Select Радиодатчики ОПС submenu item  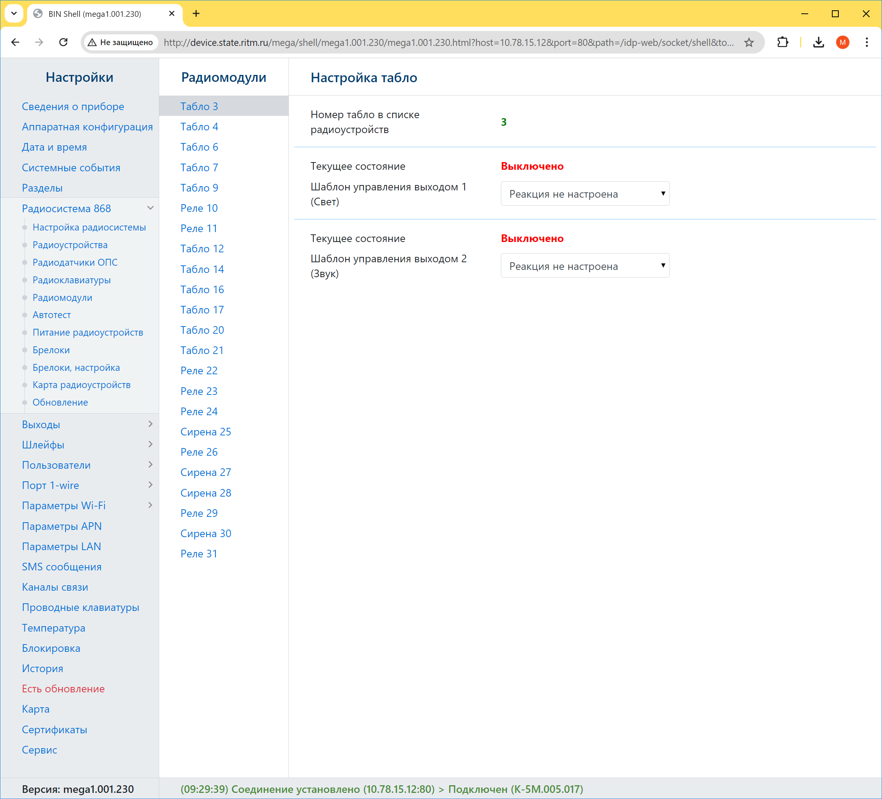click(x=75, y=262)
